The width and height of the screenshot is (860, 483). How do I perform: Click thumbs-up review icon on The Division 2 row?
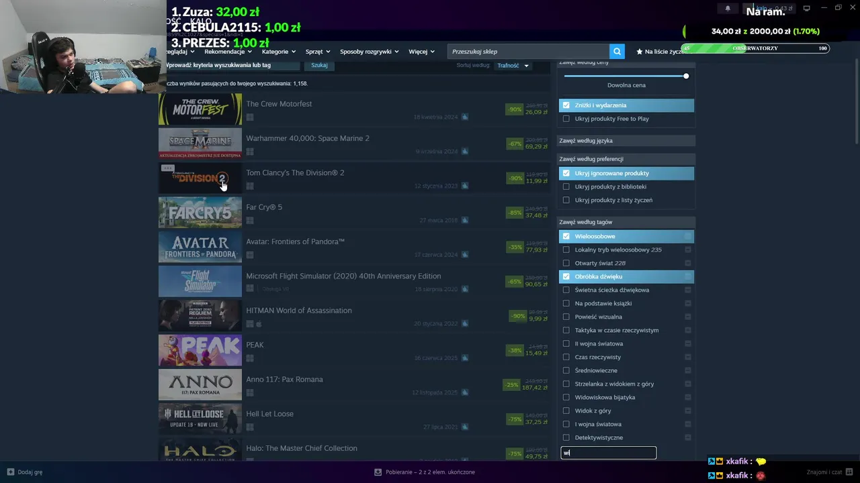pyautogui.click(x=464, y=186)
